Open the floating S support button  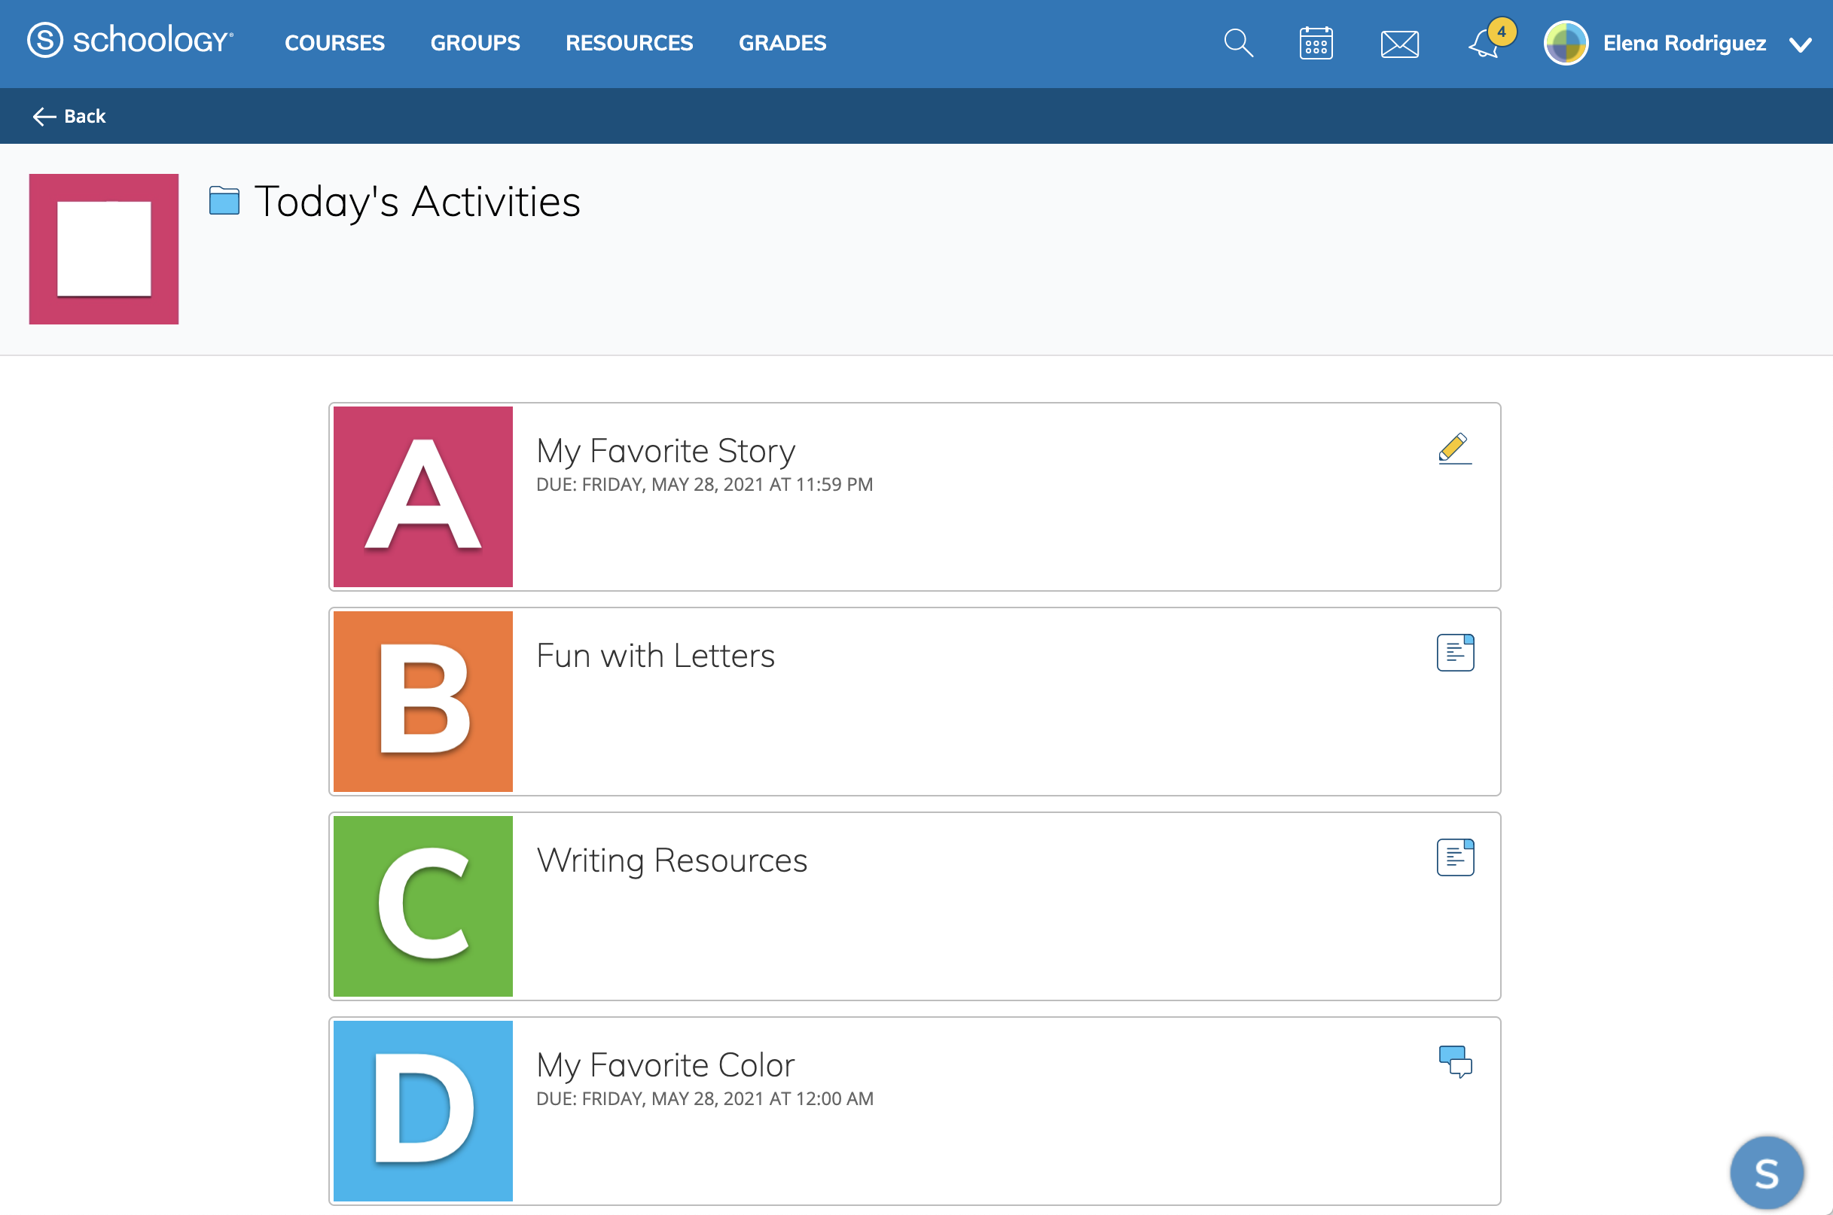1767,1171
